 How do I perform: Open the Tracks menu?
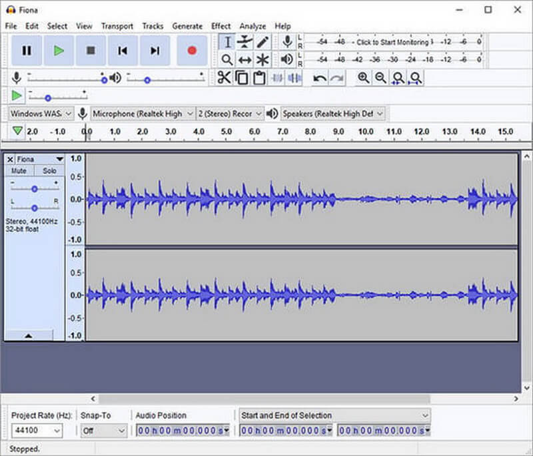click(x=153, y=26)
